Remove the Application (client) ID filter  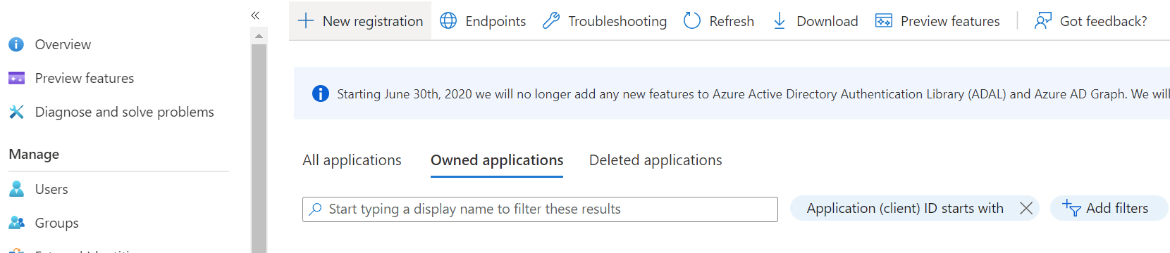click(x=1026, y=208)
